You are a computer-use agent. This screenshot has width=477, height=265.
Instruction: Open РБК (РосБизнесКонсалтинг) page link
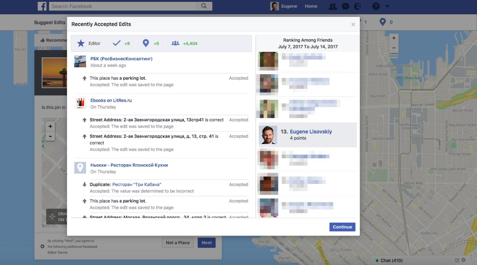121,59
